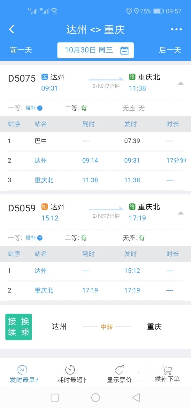Viewport: 191px width, 408px height.
Task: Go to 前一天 previous day
Action: coord(21,50)
